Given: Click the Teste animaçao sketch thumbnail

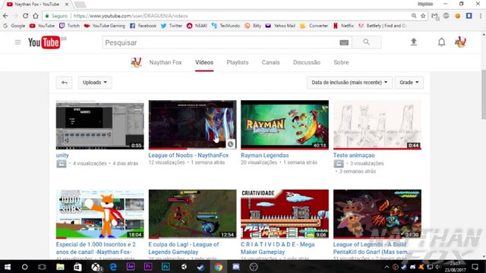Looking at the screenshot, I should click(377, 124).
